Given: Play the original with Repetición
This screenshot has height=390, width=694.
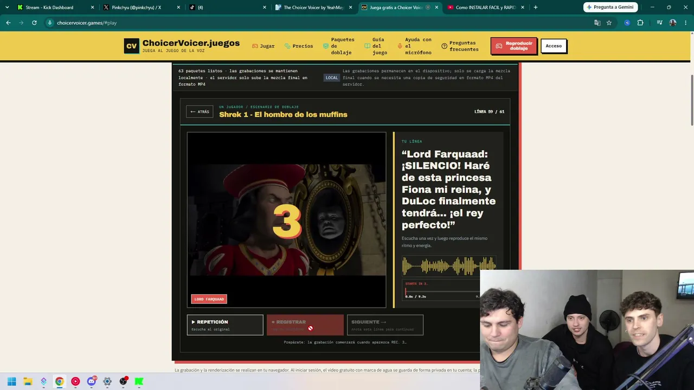Looking at the screenshot, I should (x=225, y=325).
